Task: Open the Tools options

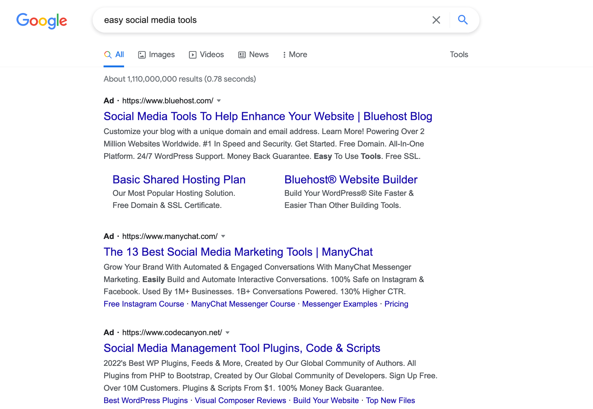Action: [459, 55]
